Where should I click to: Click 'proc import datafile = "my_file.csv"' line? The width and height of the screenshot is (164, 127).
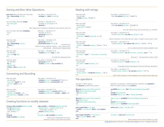(88, 115)
